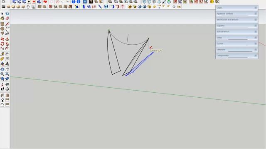Expand the Esquema panel

click(x=237, y=26)
